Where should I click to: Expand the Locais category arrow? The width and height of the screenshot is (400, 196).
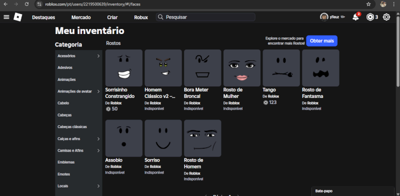pyautogui.click(x=98, y=186)
